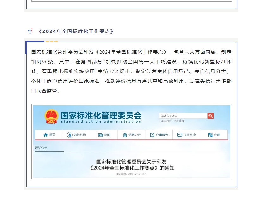Click the chat bubble icon beside 互动交流
This screenshot has height=199, width=267.
(180, 135)
